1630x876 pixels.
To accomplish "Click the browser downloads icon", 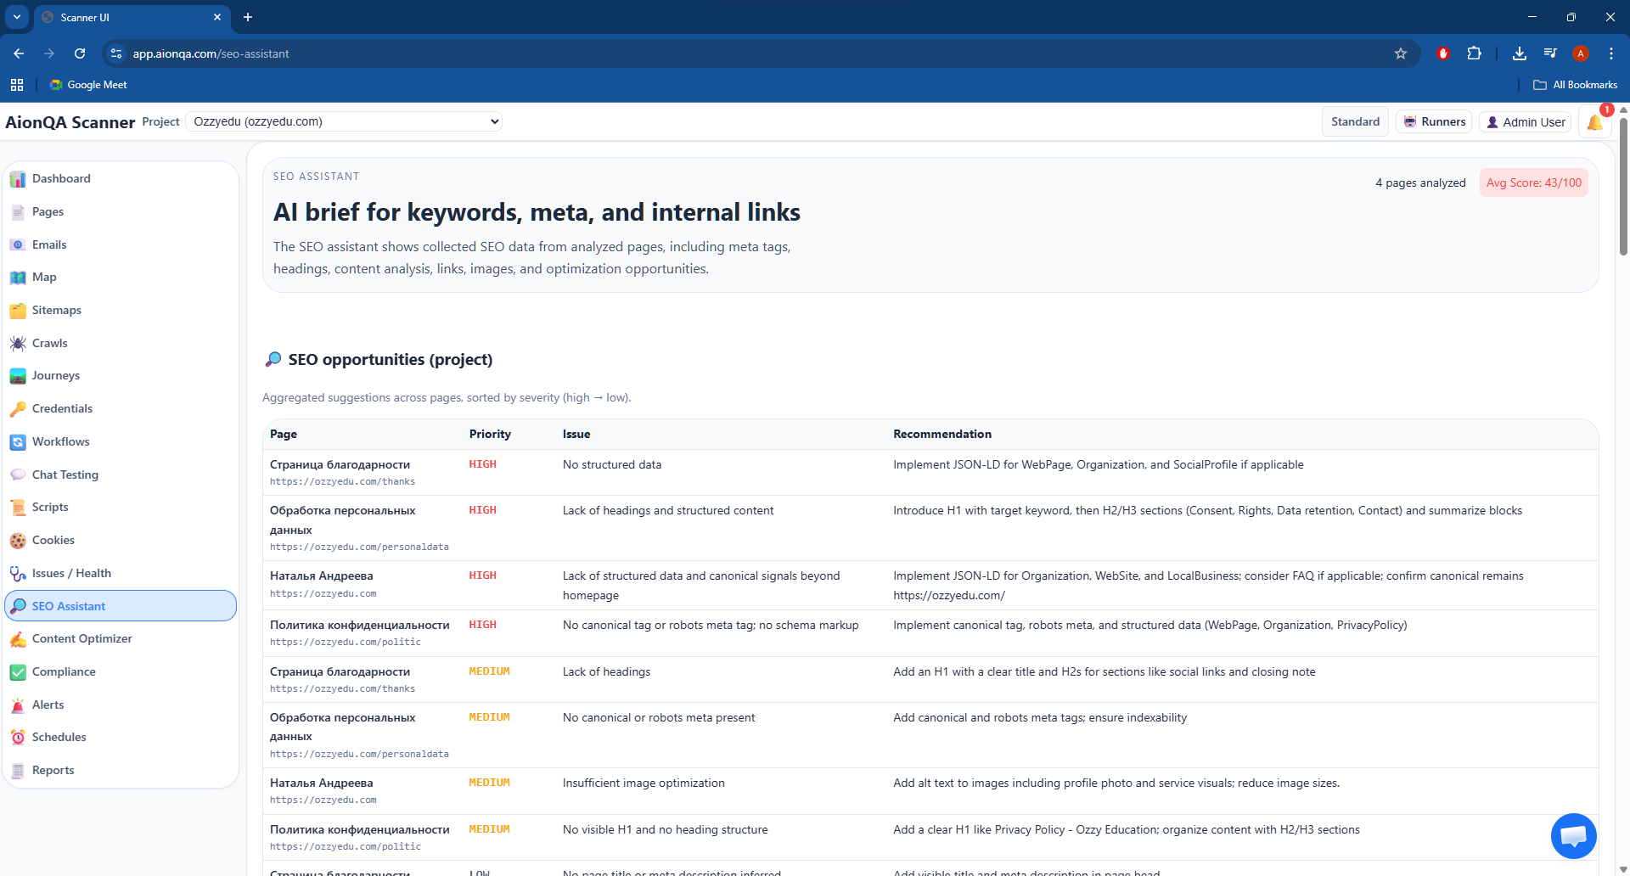I will coord(1520,53).
